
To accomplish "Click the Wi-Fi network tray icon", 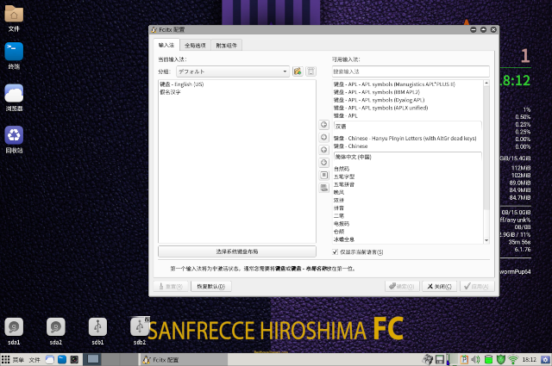I will (513, 359).
